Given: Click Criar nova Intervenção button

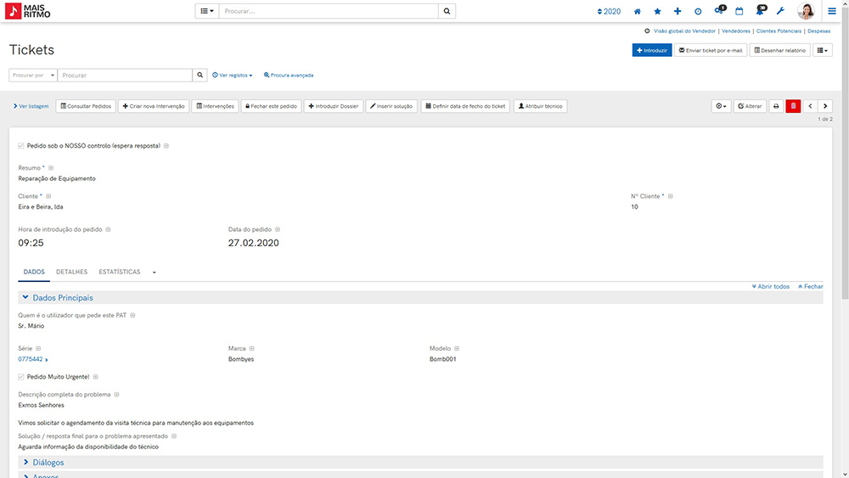Looking at the screenshot, I should (x=154, y=106).
